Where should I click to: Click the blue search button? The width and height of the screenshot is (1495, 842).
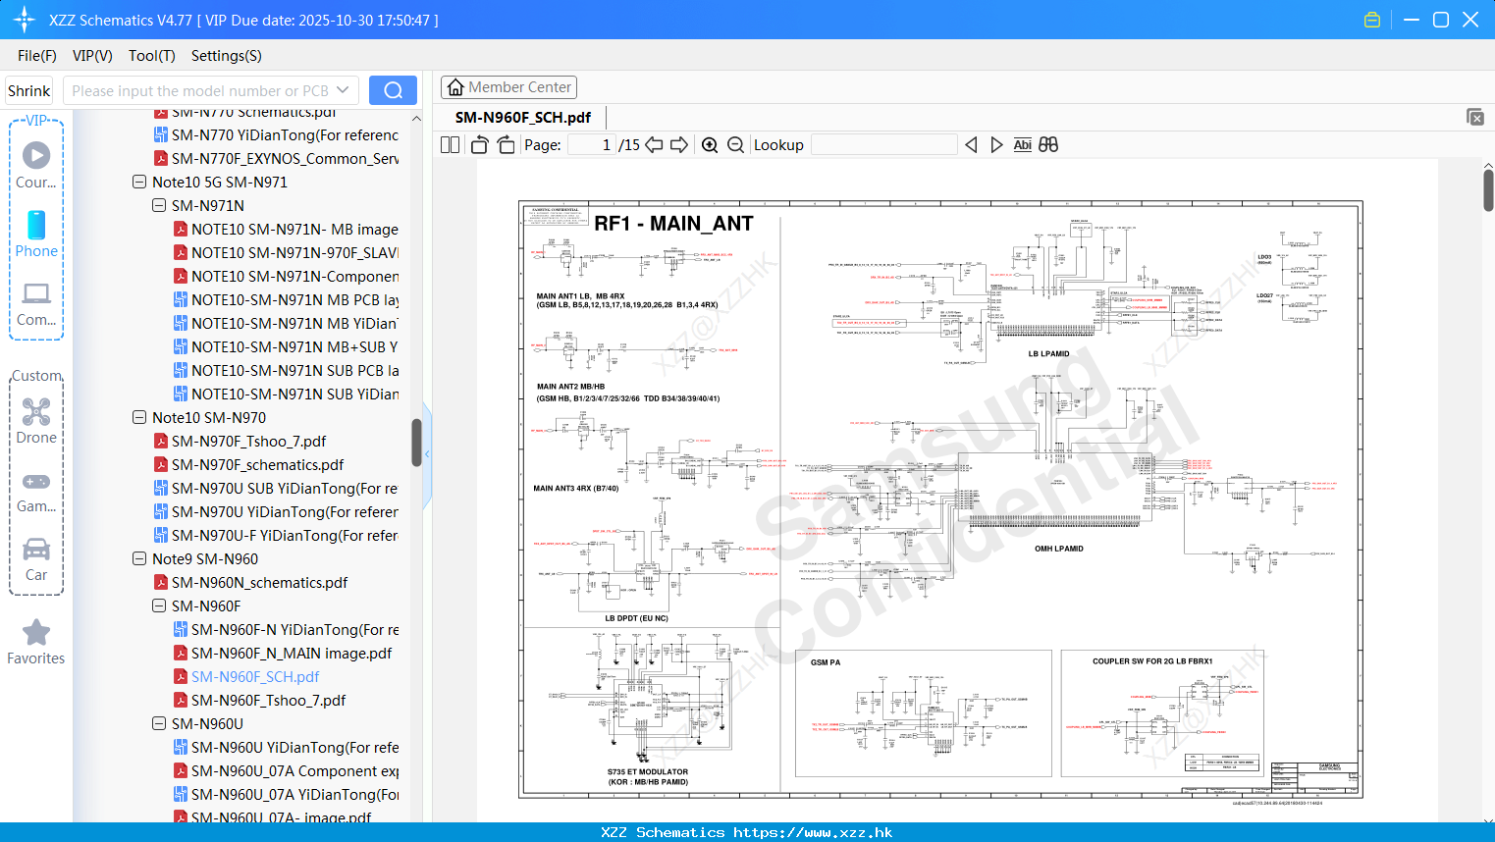click(x=393, y=90)
